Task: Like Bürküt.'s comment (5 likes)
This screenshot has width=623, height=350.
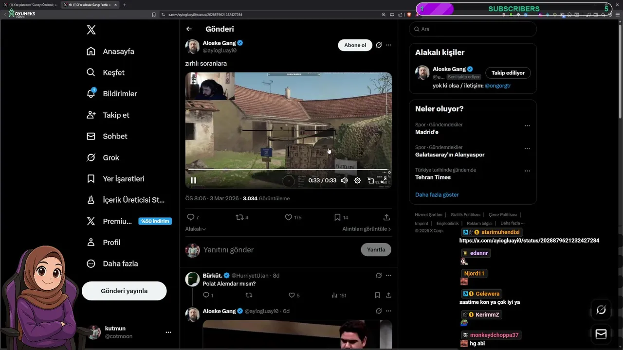Action: point(294,295)
